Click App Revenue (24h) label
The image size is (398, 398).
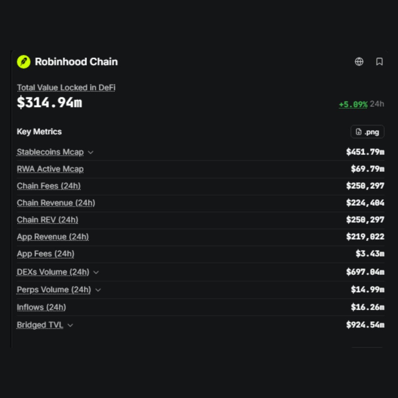tap(53, 237)
